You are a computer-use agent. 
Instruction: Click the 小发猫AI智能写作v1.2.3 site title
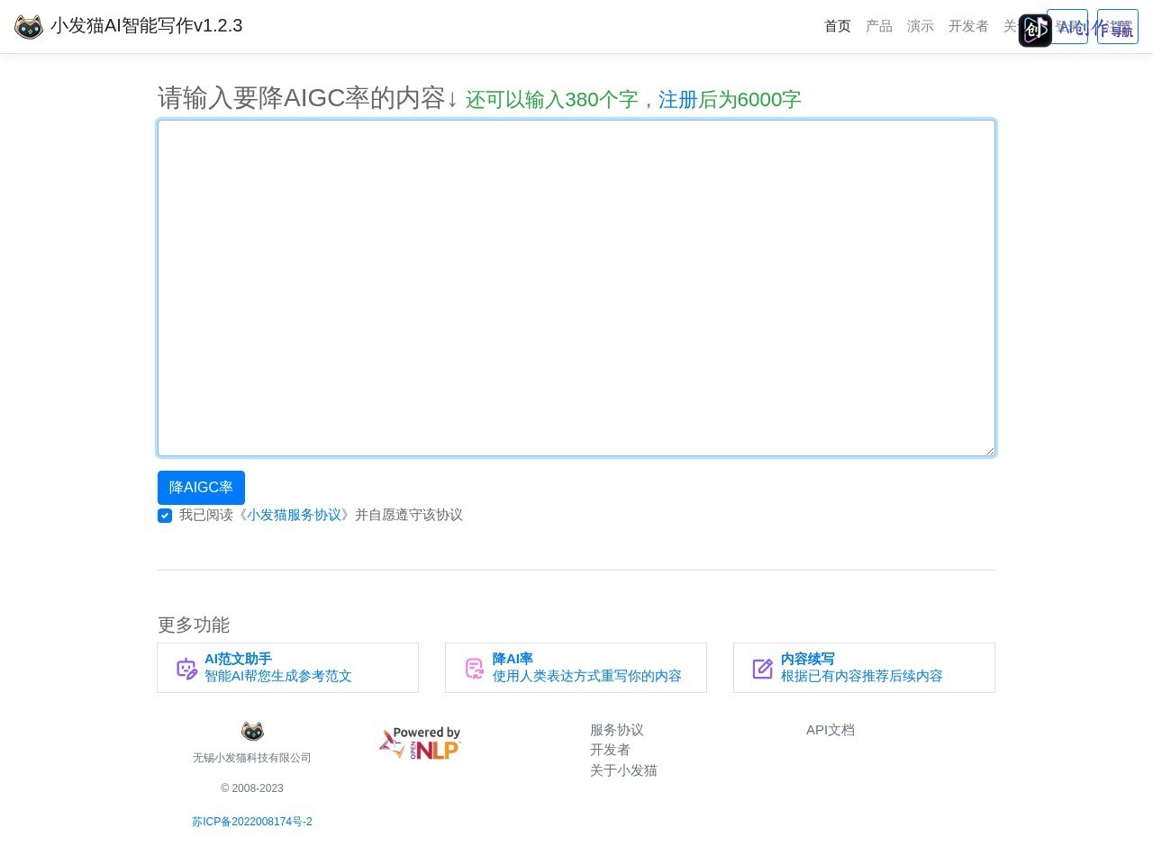[x=147, y=26]
